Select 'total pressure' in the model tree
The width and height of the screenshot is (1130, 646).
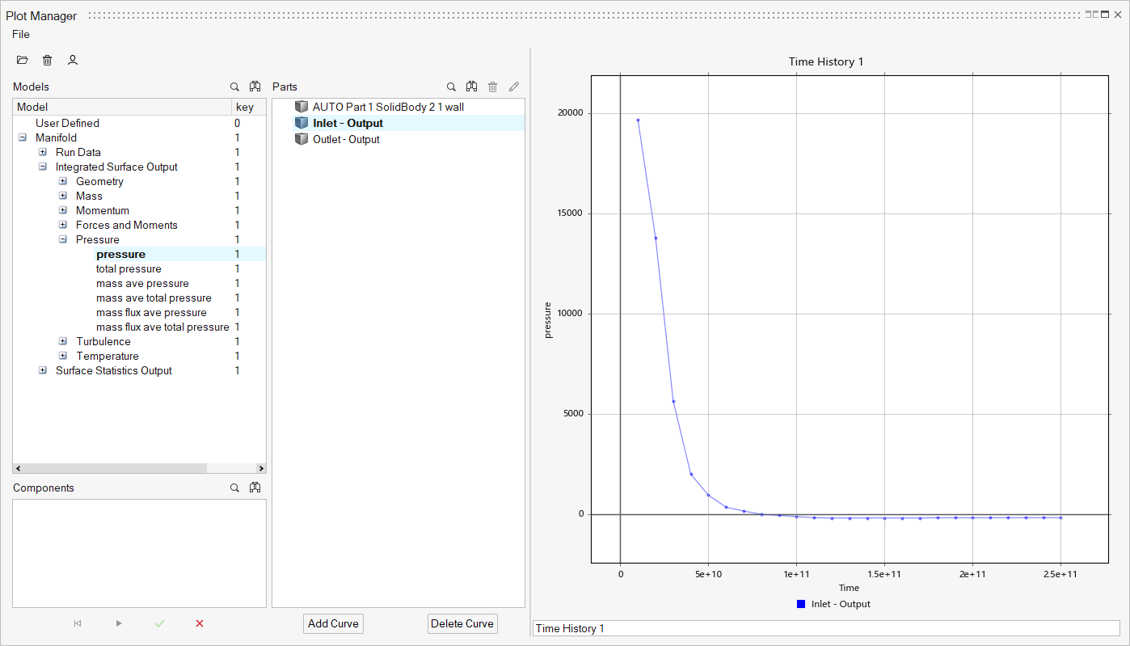click(x=129, y=269)
